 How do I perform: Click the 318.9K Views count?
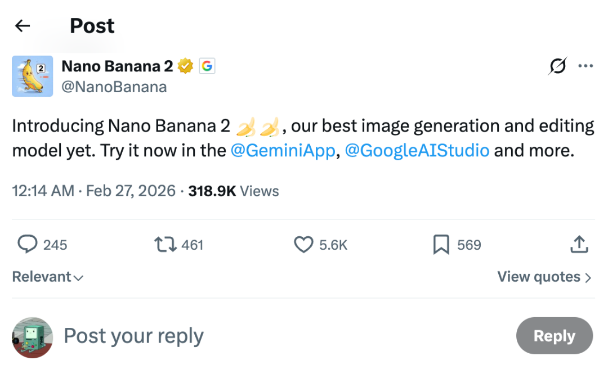pyautogui.click(x=234, y=191)
